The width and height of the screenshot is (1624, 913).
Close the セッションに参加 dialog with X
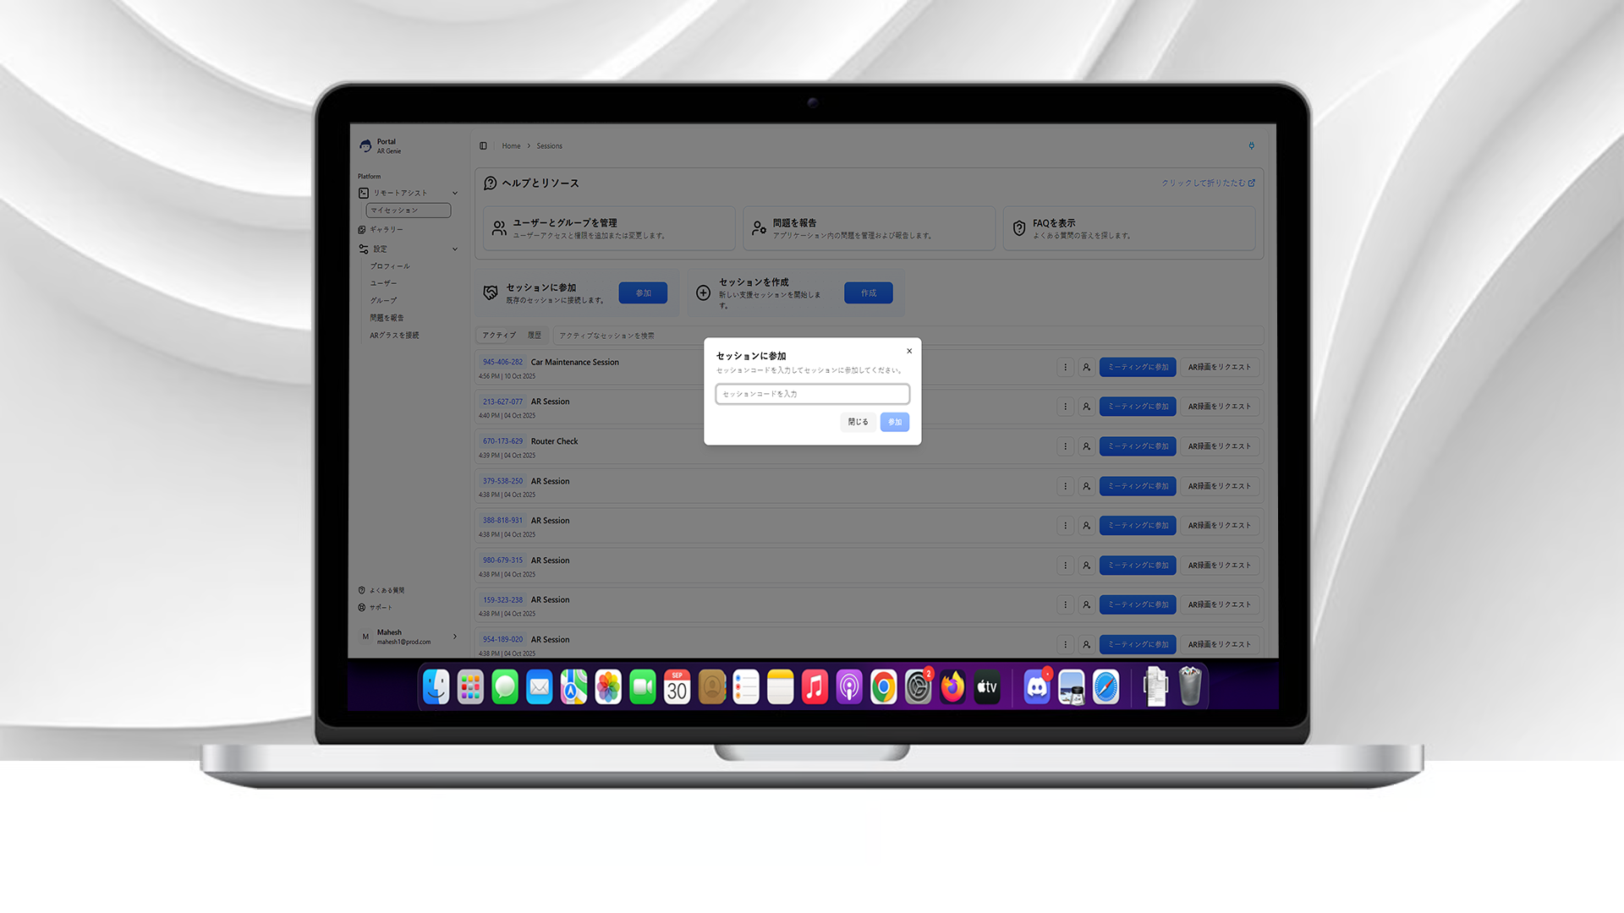(x=909, y=351)
